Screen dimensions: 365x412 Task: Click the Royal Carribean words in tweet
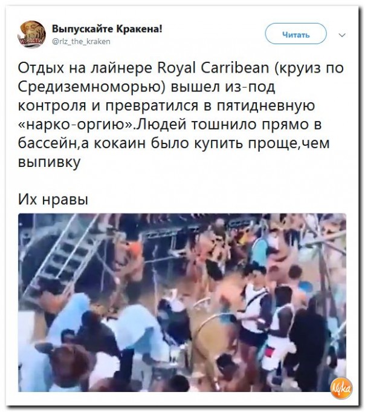(x=213, y=68)
